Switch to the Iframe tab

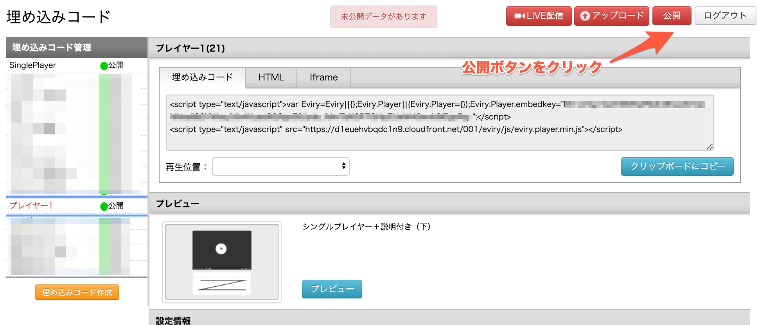point(323,77)
